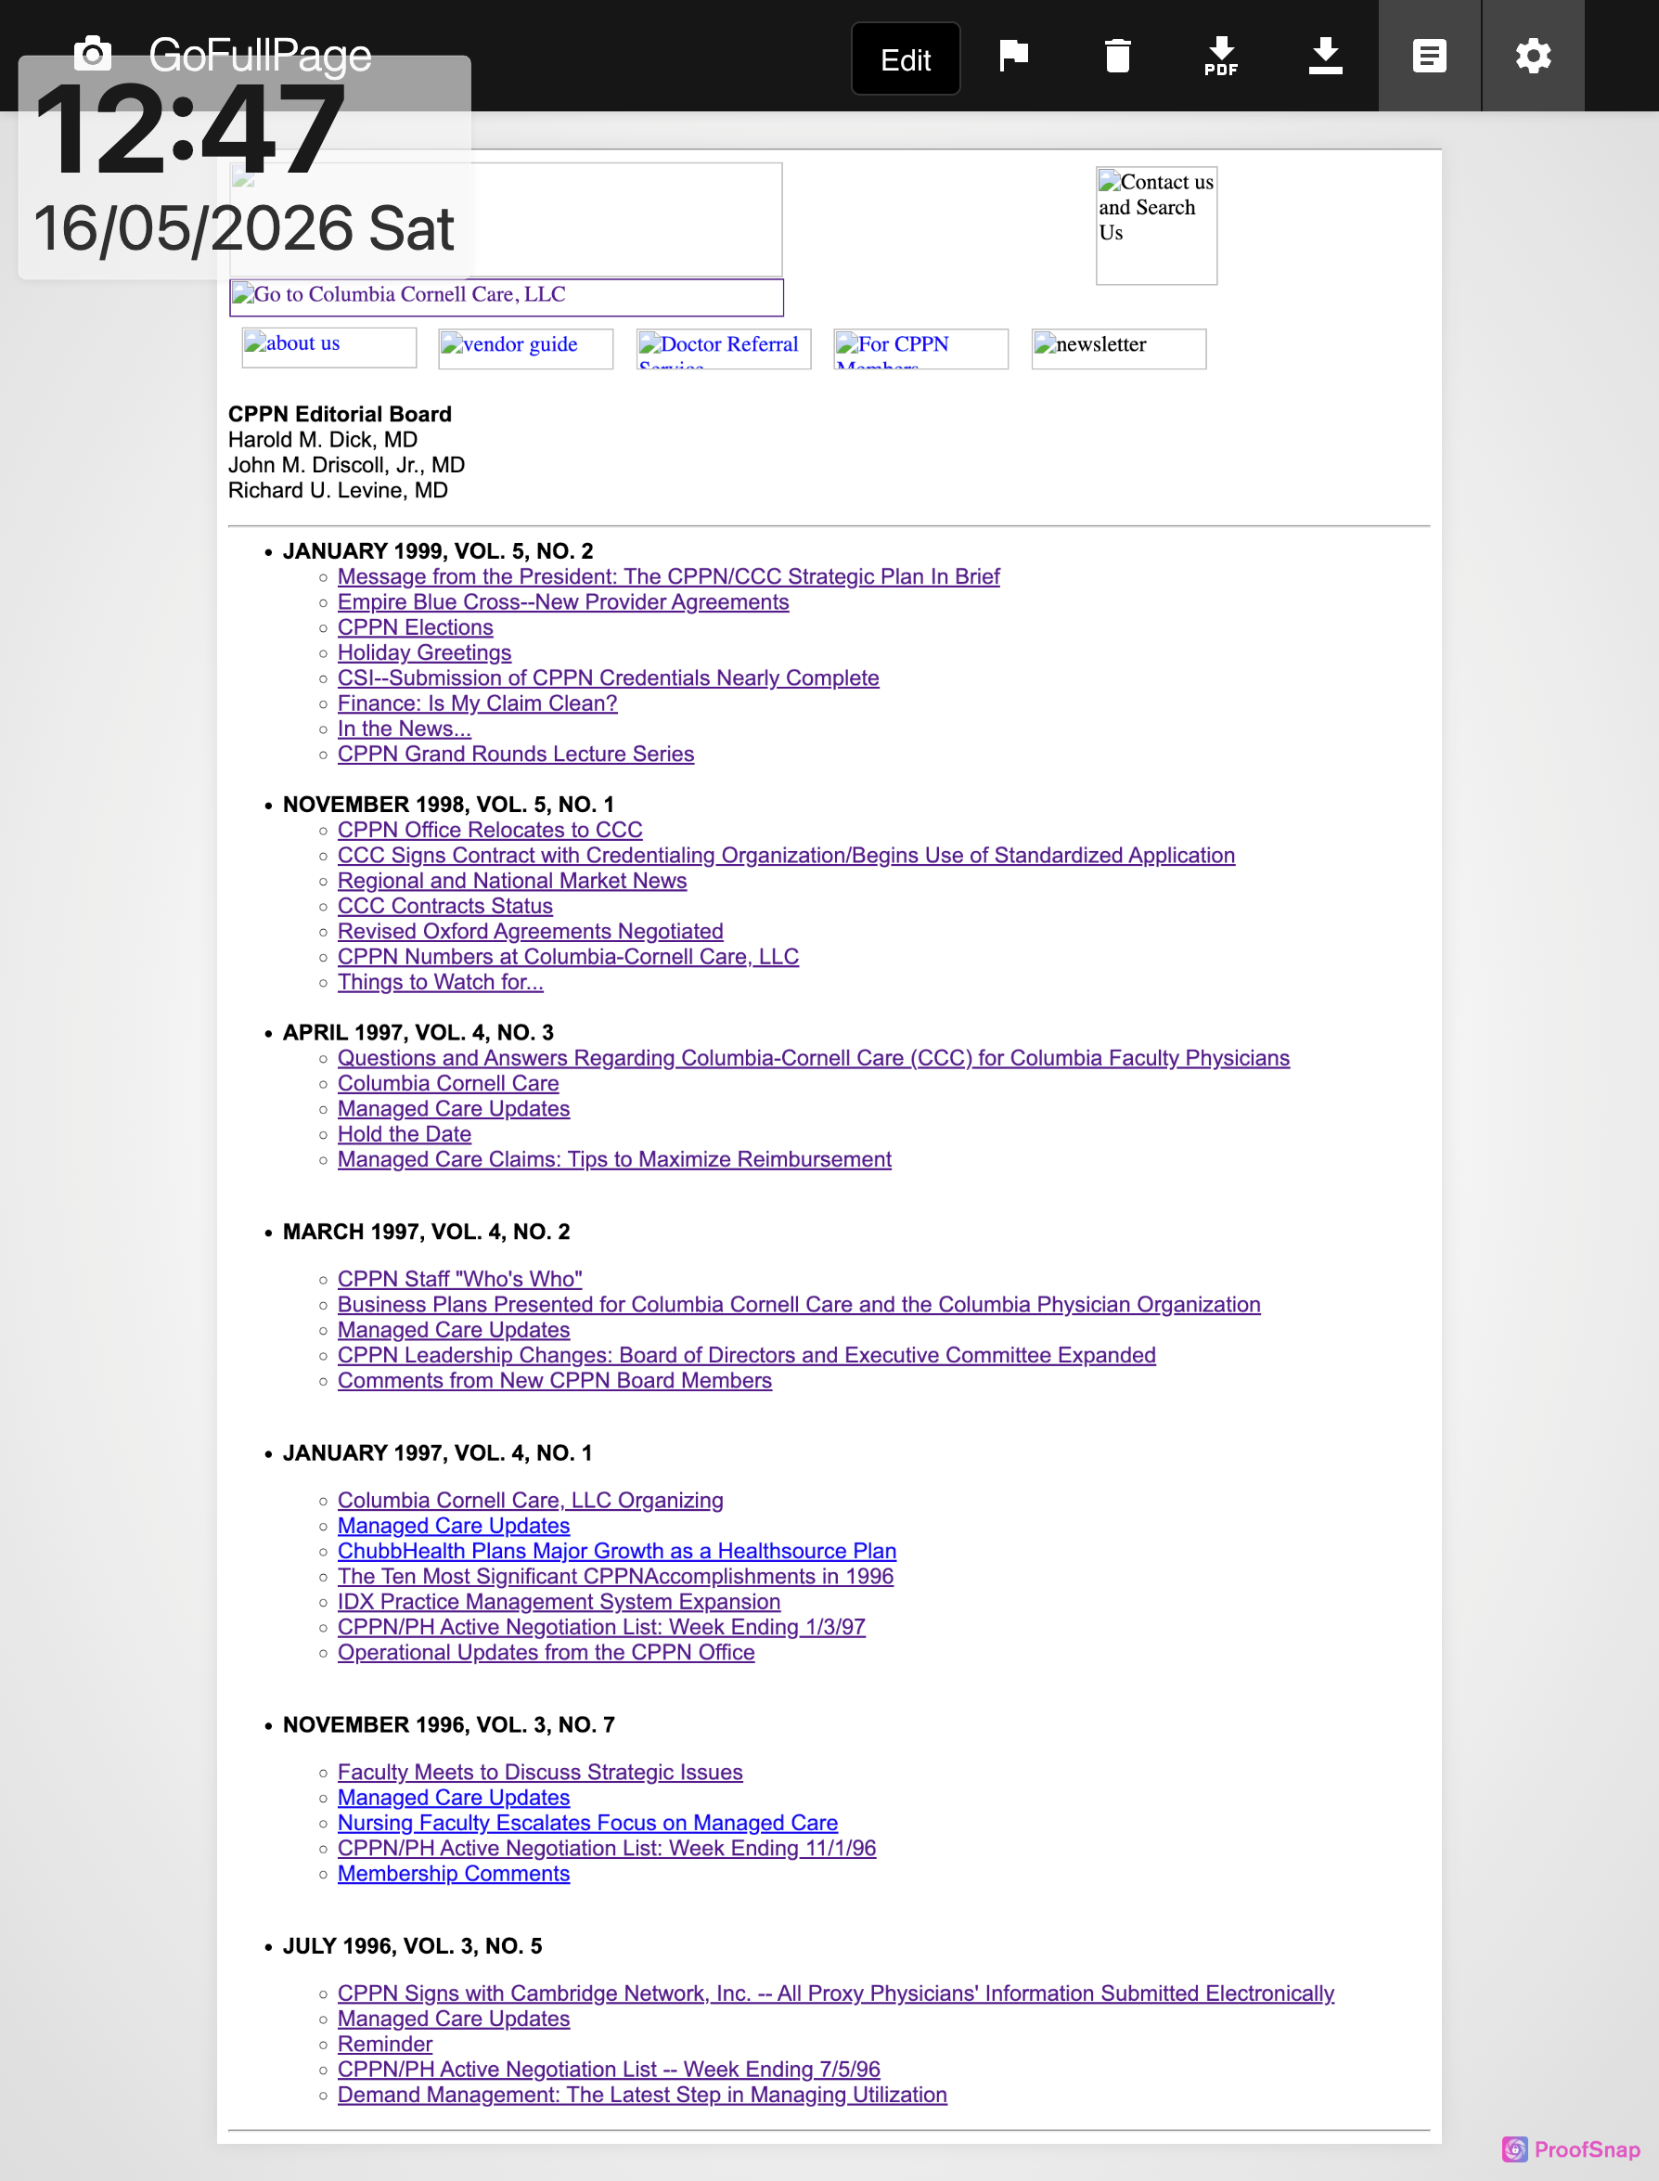Open Regional and National Market News link
Screen dimensions: 1659x2181
(x=511, y=881)
